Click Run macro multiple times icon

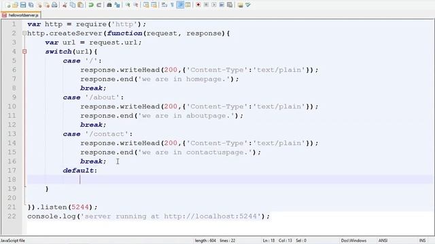coord(222,5)
